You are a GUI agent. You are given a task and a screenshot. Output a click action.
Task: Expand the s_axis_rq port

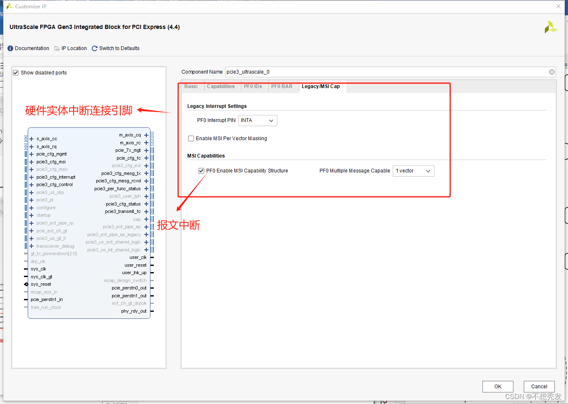pyautogui.click(x=31, y=146)
